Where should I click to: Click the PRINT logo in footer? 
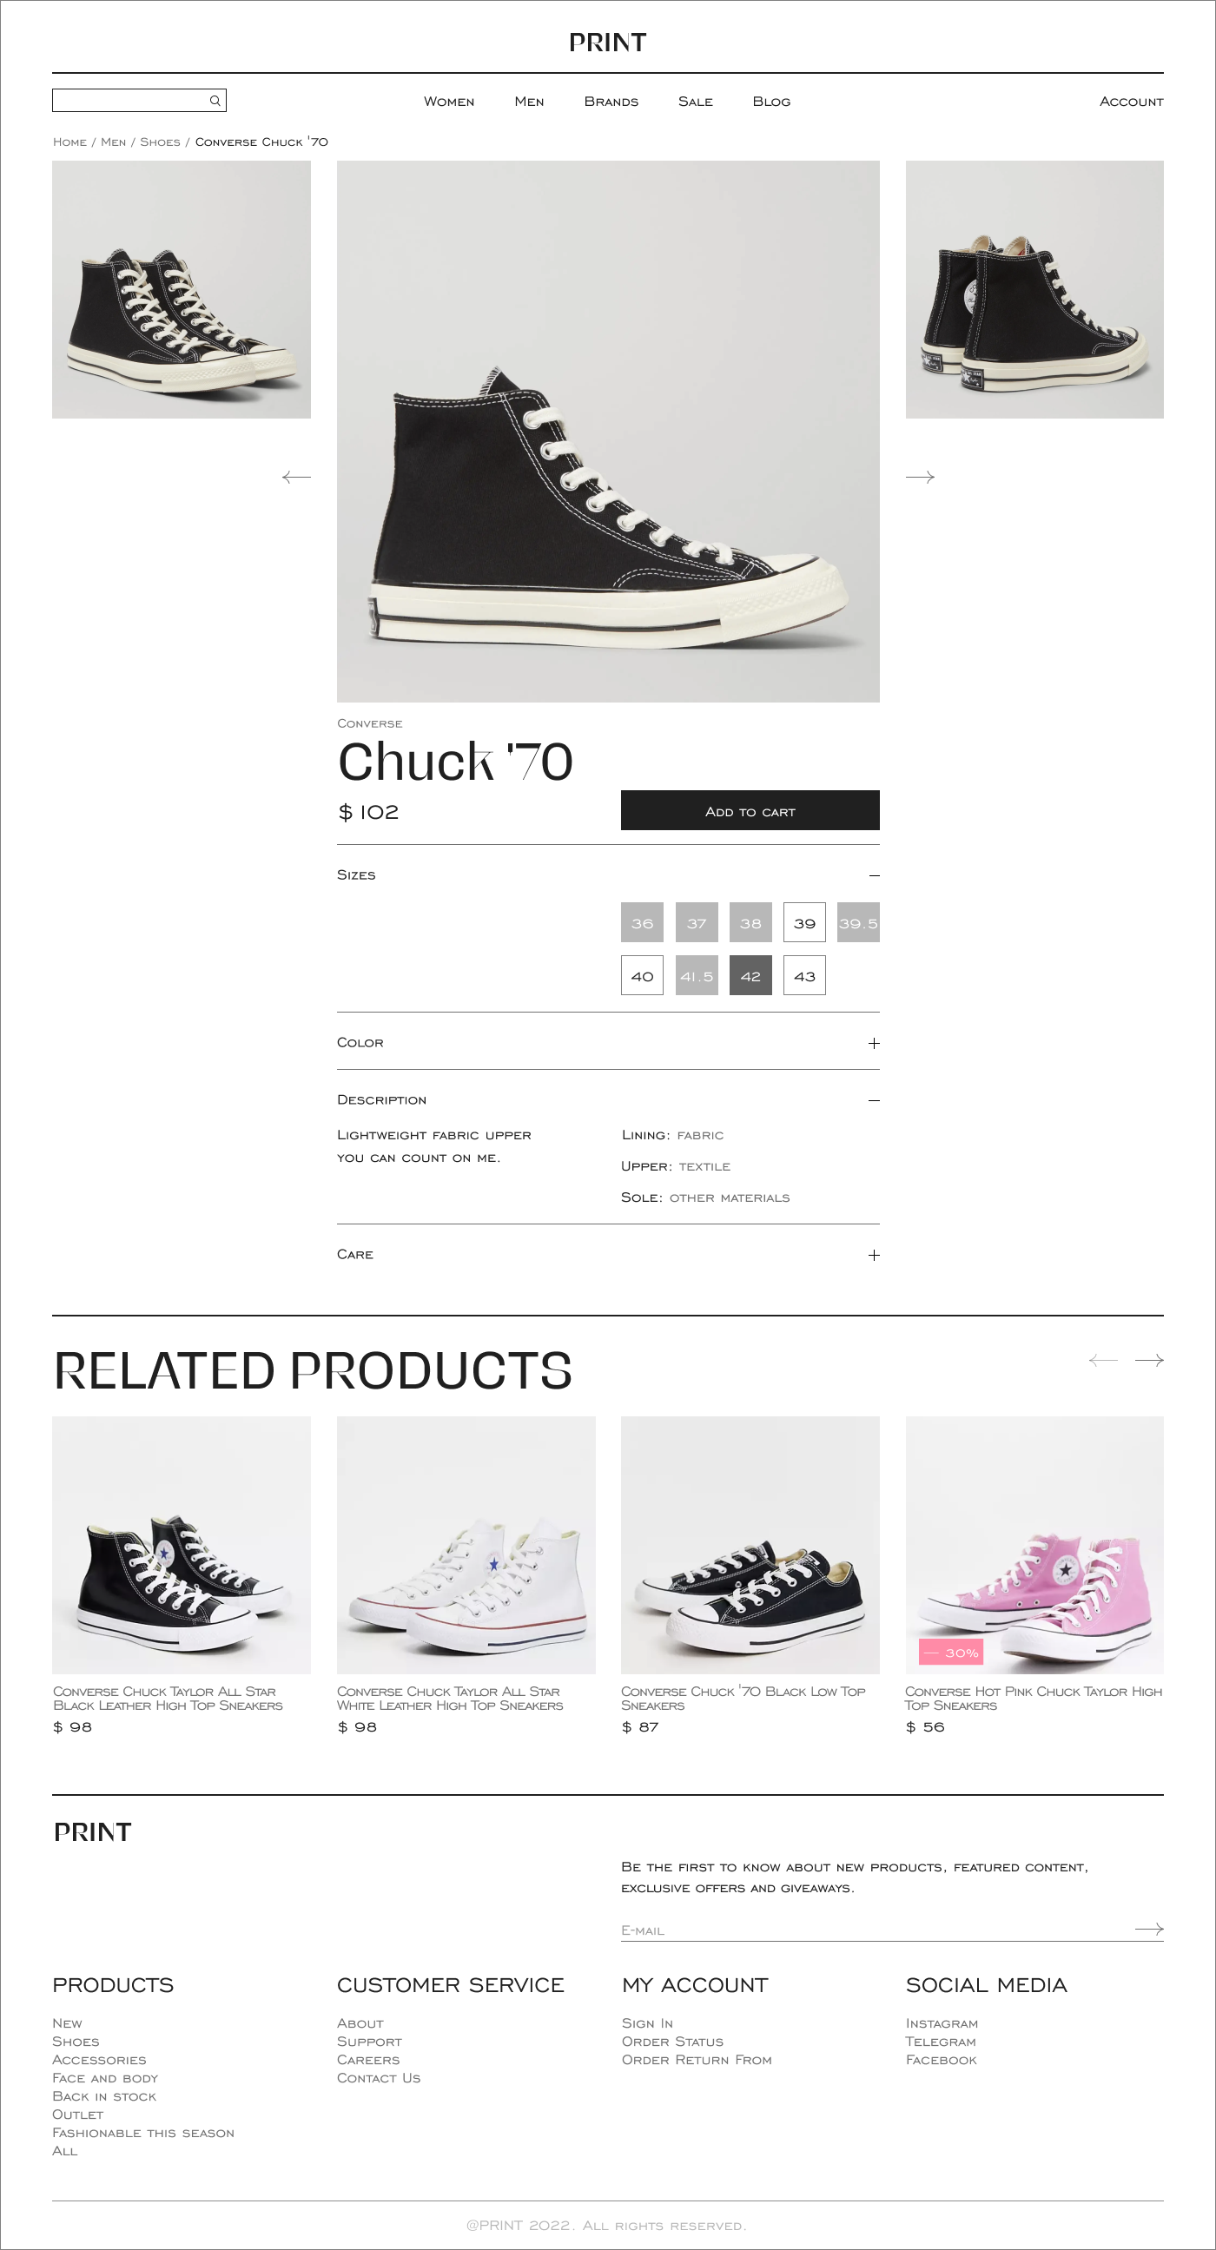93,1831
